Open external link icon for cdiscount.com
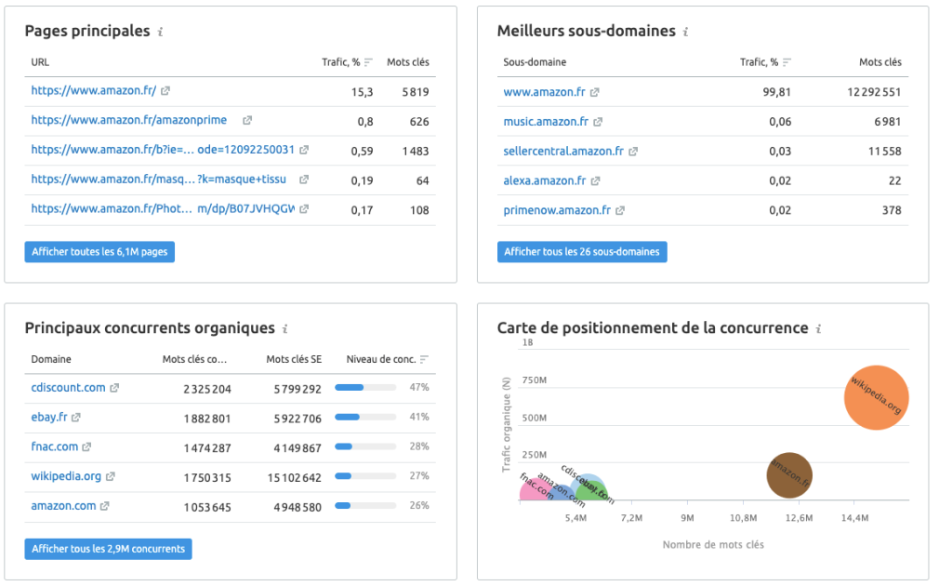939x586 pixels. pos(114,388)
